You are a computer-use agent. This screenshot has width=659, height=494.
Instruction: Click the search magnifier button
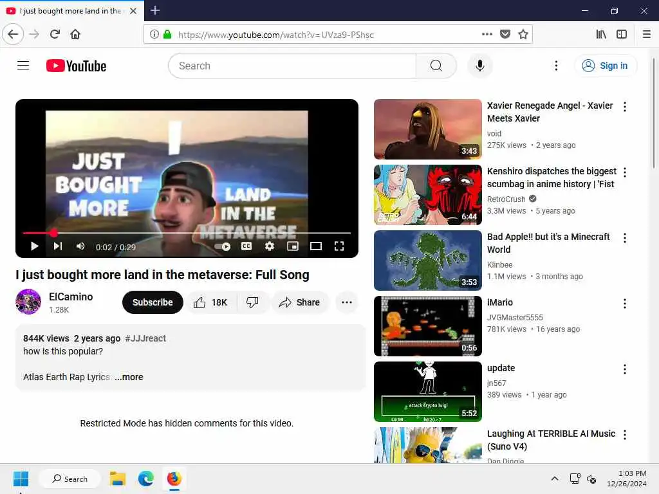(x=436, y=66)
